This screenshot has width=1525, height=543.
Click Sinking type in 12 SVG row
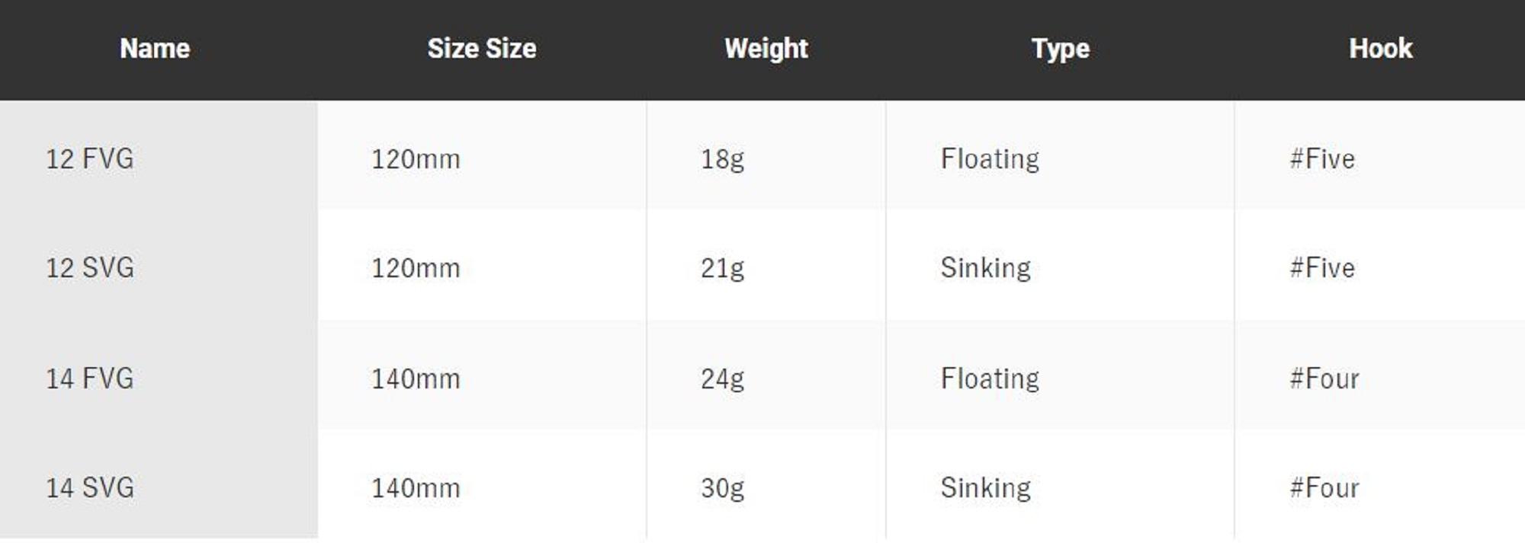[985, 267]
